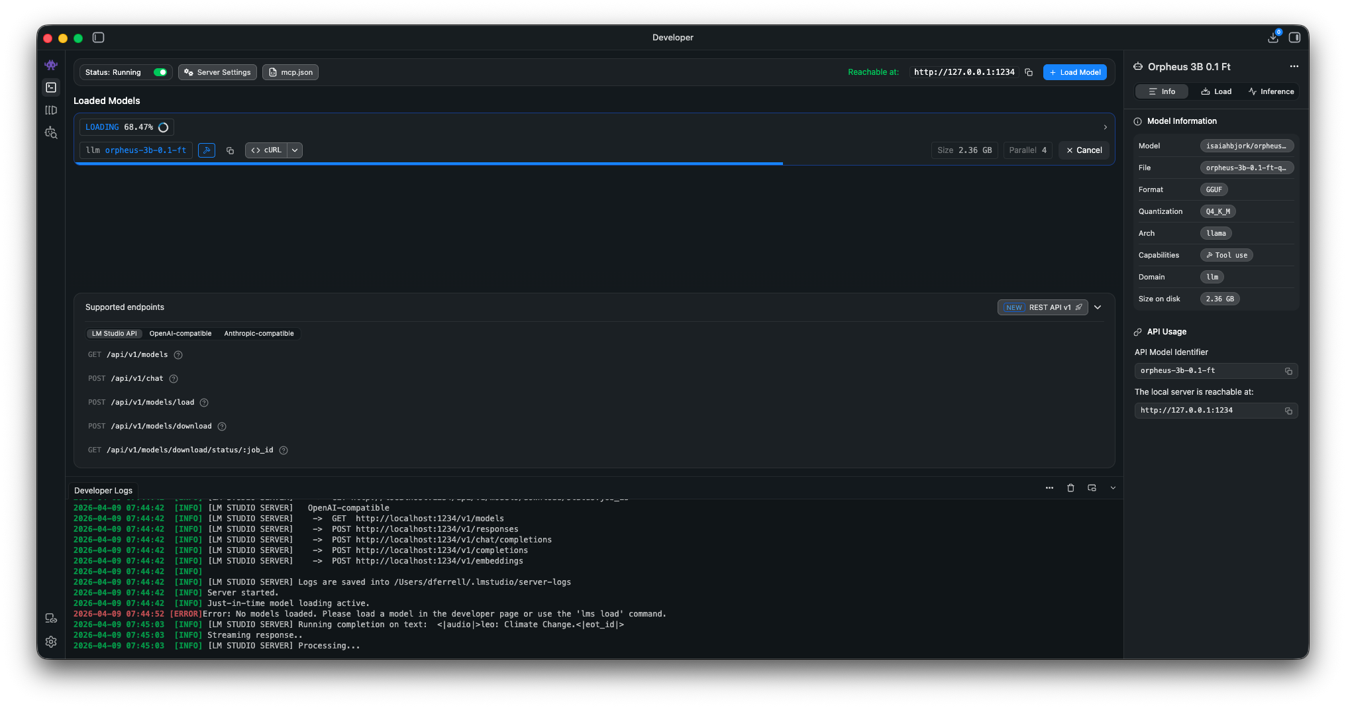Toggle the left sidebar panel
This screenshot has width=1346, height=708.
click(x=99, y=38)
